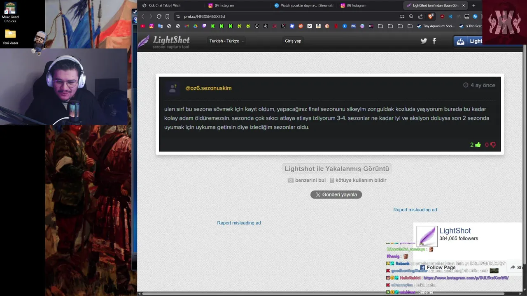Open the anchor bookmark icon

(x=257, y=26)
